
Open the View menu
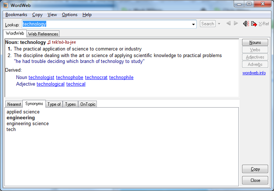(52, 15)
